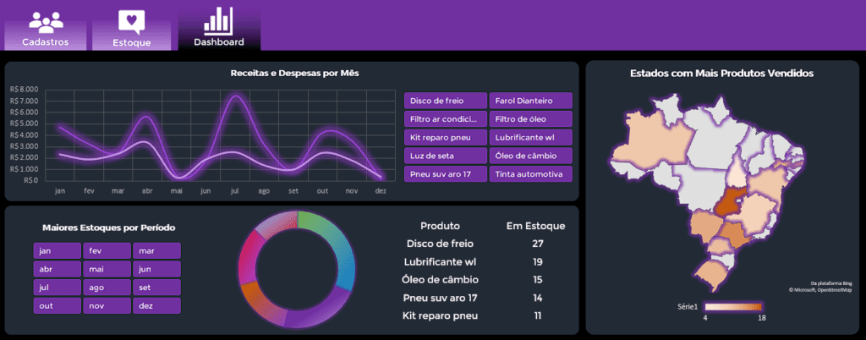The width and height of the screenshot is (866, 340).
Task: Click the R$8.000 axis label
Action: 25,89
